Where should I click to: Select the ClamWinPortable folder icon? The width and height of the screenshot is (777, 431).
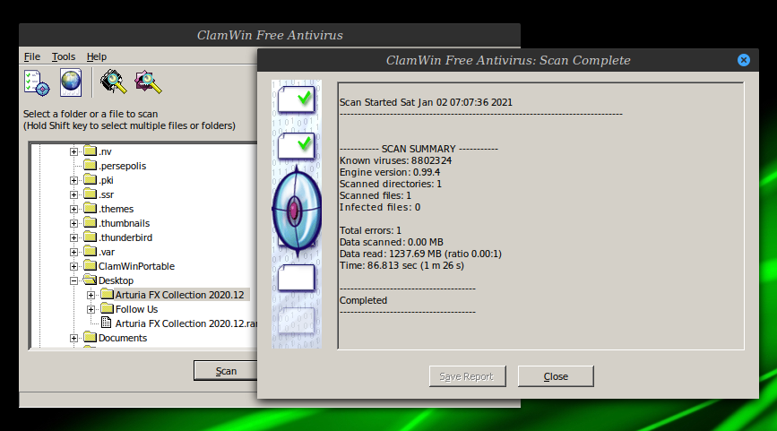pos(90,265)
